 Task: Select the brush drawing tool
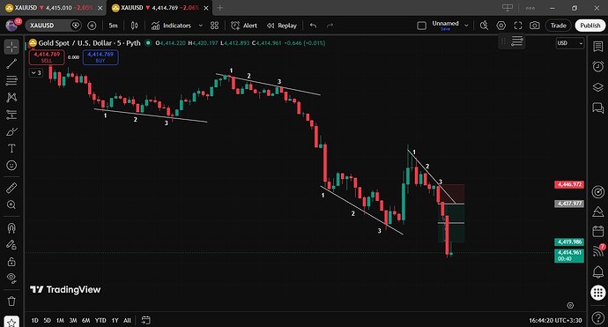coord(11,131)
